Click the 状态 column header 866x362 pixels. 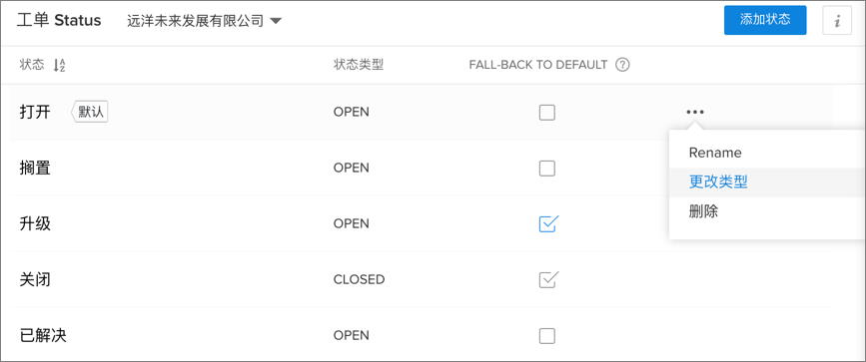tap(32, 65)
